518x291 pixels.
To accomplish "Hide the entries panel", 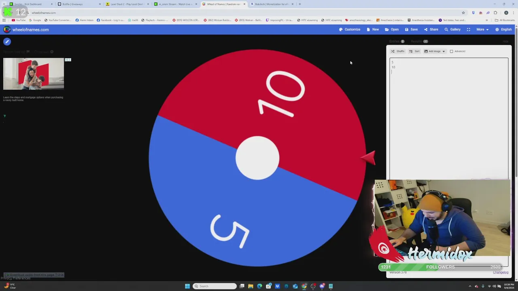I will click(x=505, y=41).
